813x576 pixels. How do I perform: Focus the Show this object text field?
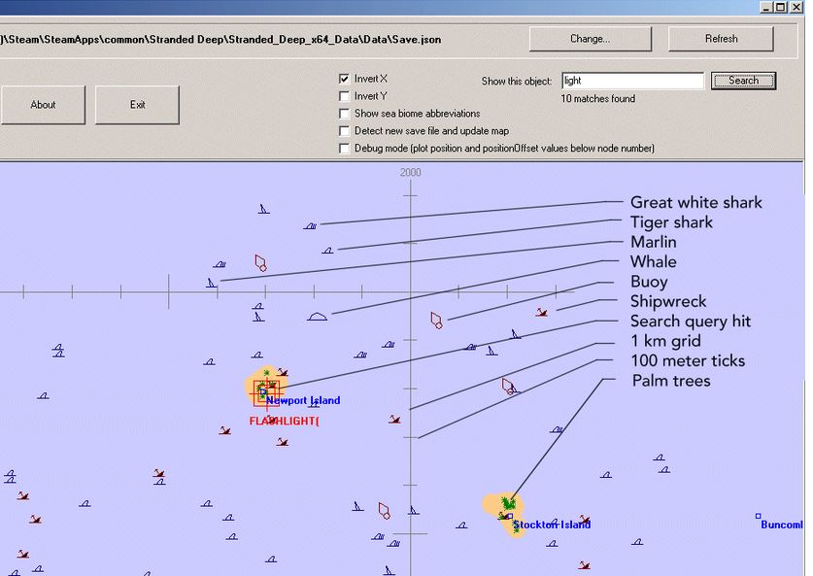pyautogui.click(x=631, y=81)
